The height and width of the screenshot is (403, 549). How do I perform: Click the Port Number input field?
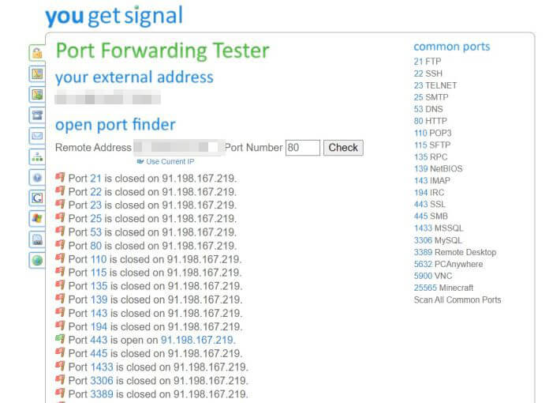pos(303,148)
